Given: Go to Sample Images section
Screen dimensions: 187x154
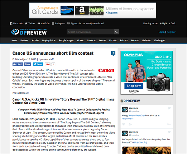Looking at the screenshot, I should point(66,40).
